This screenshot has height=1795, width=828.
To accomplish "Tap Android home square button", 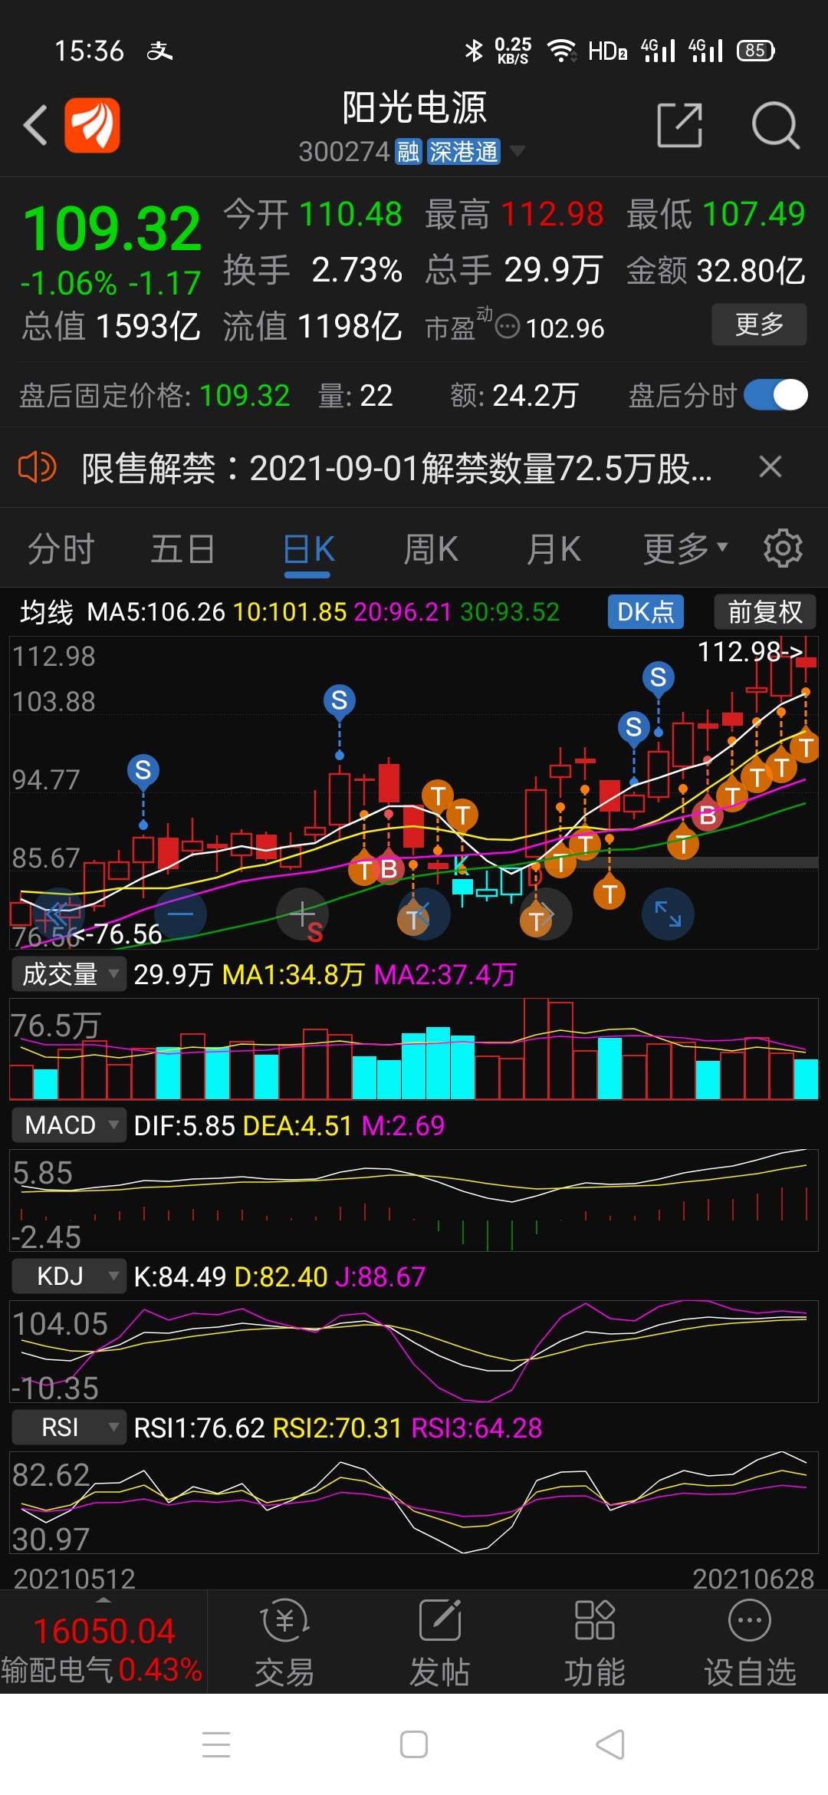I will coord(414,1744).
